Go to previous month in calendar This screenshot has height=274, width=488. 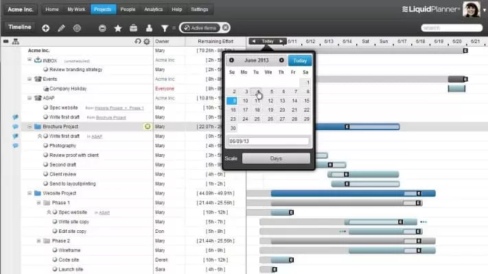(x=231, y=60)
